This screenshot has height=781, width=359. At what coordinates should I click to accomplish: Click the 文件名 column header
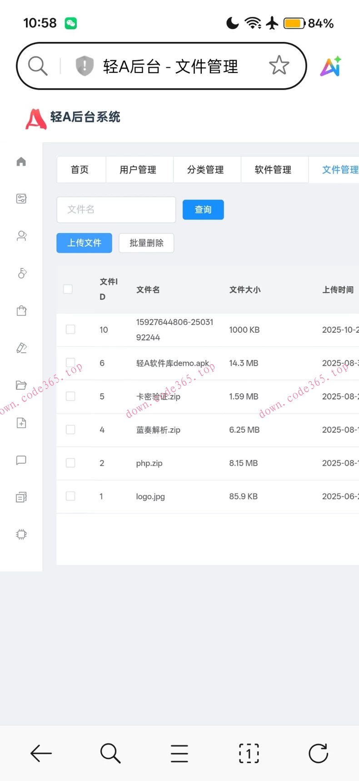148,289
